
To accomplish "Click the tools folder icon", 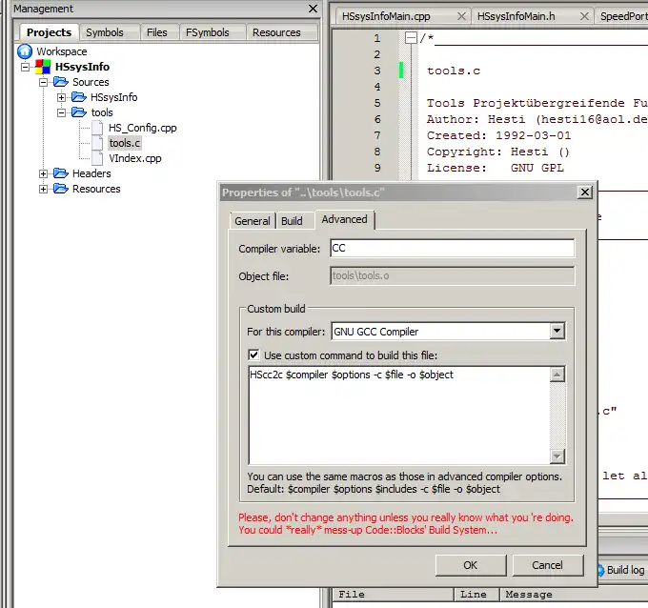I will click(78, 112).
